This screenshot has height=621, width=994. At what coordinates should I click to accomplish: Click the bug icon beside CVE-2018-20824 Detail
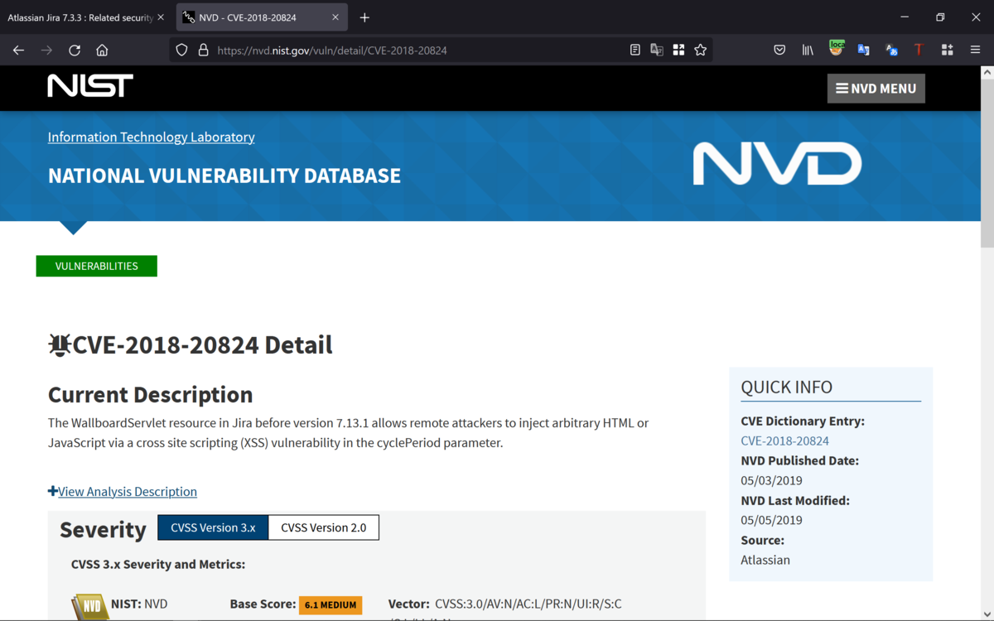(x=59, y=344)
